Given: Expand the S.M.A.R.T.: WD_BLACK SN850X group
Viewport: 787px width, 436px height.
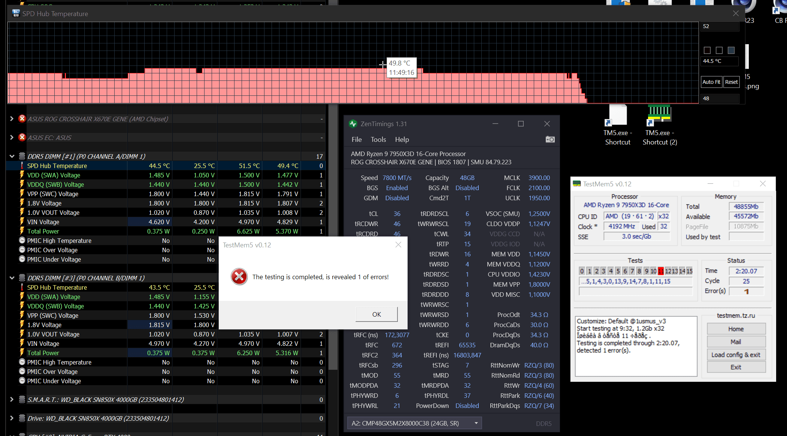Looking at the screenshot, I should click(x=12, y=399).
